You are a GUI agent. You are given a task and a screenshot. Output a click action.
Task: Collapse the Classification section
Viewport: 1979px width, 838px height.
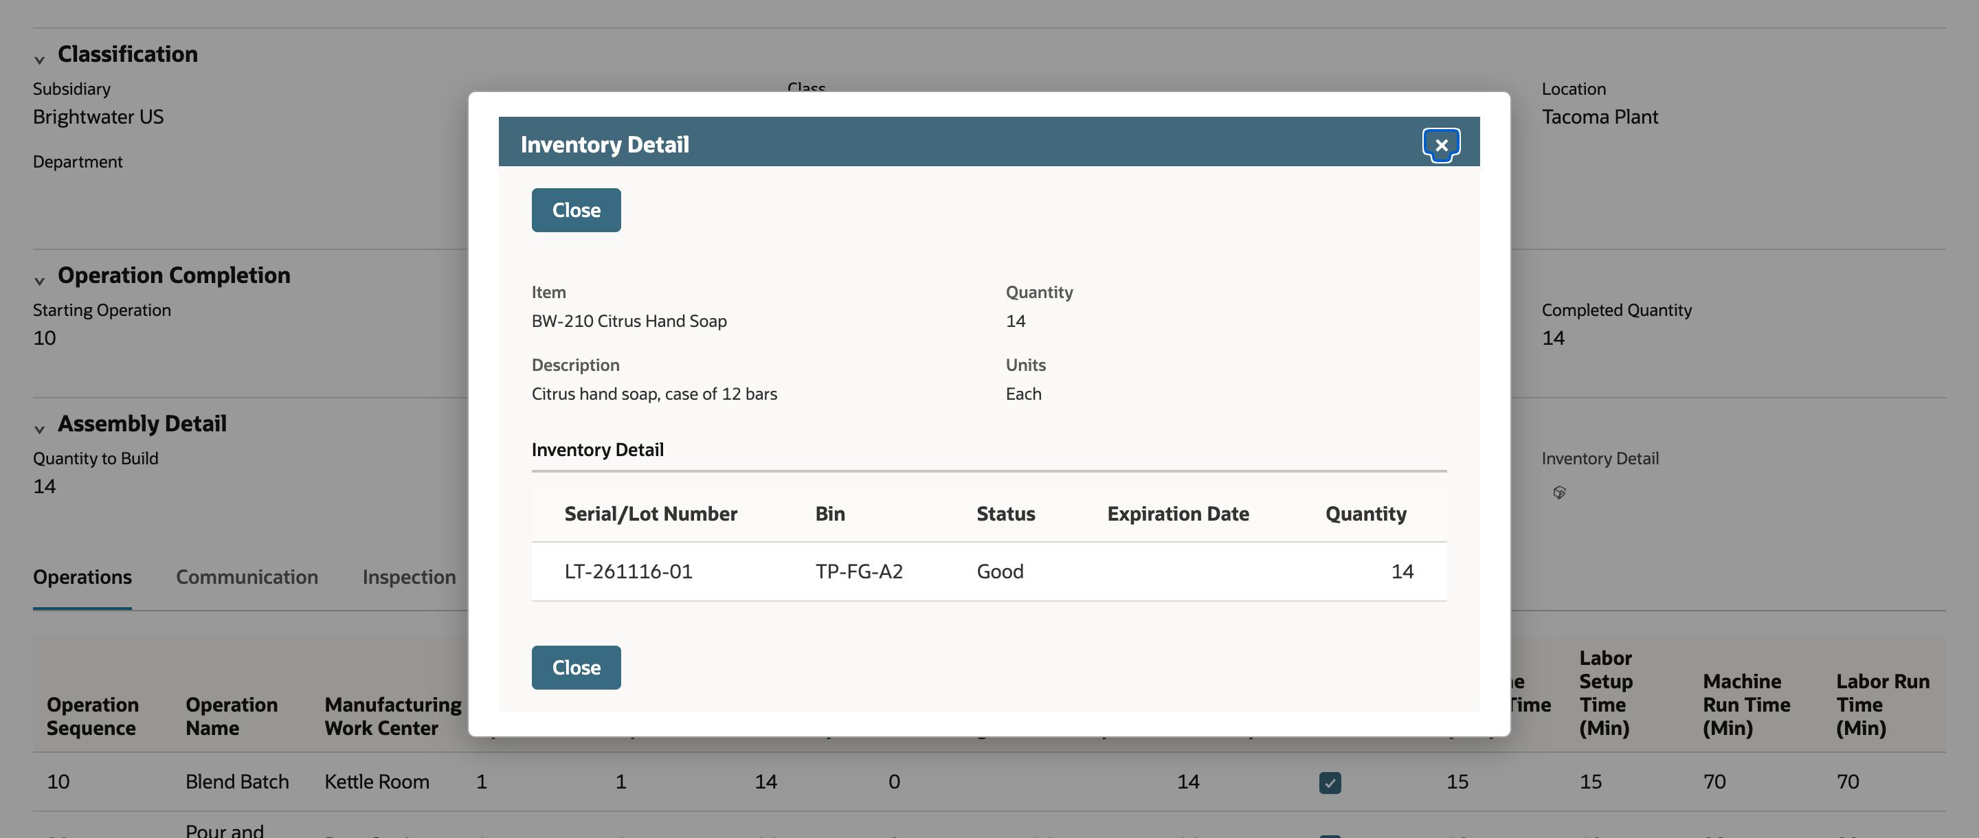point(39,58)
